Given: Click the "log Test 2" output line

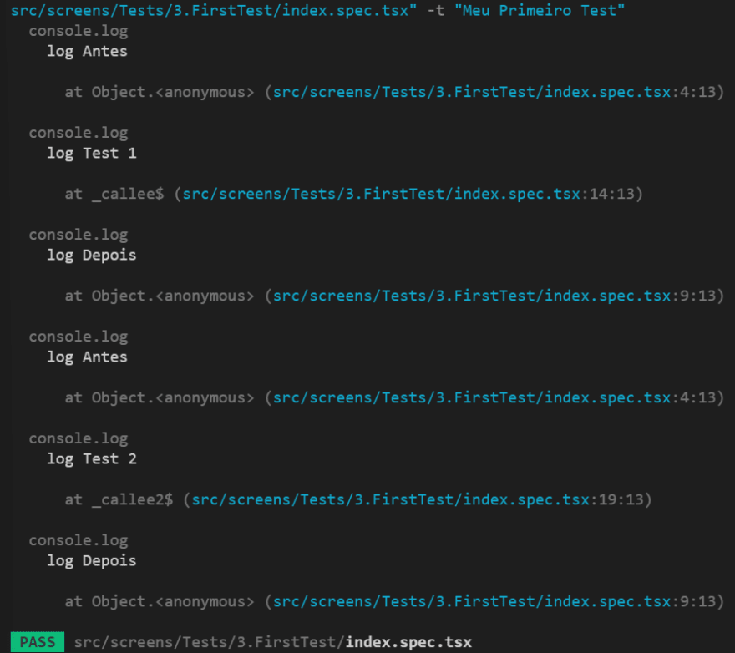Looking at the screenshot, I should tap(91, 458).
